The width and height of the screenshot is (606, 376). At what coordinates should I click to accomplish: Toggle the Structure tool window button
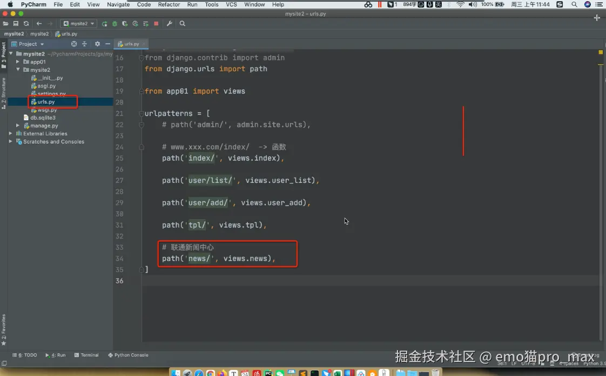[3, 93]
